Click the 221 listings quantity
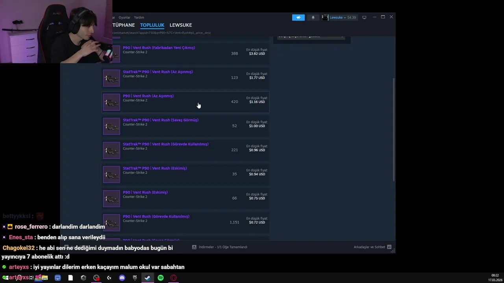The width and height of the screenshot is (504, 283). pyautogui.click(x=234, y=150)
